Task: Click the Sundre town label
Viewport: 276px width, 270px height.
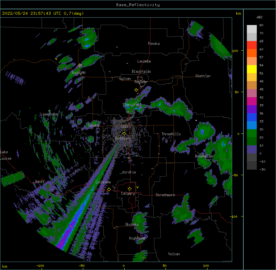Action: point(93,125)
